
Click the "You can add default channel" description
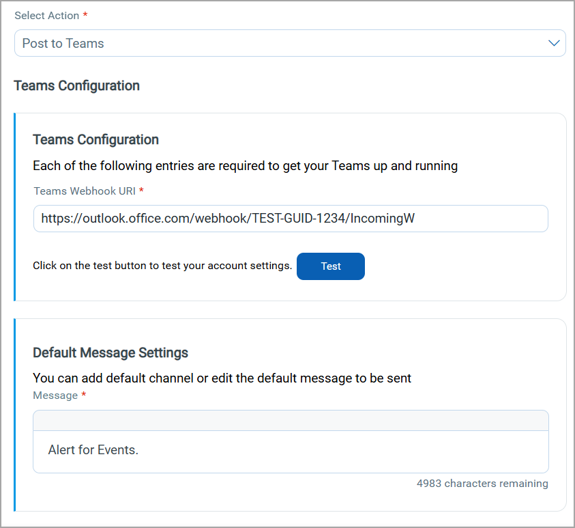(222, 378)
